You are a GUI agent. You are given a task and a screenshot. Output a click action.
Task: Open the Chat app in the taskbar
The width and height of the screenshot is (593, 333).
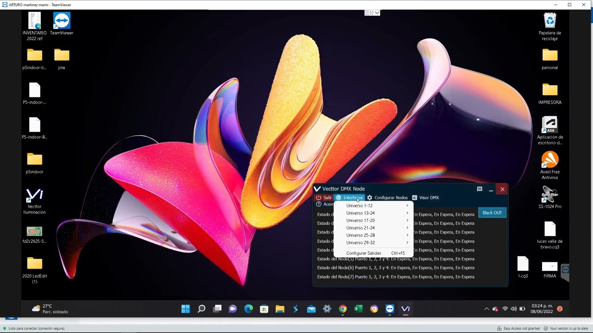(x=233, y=309)
